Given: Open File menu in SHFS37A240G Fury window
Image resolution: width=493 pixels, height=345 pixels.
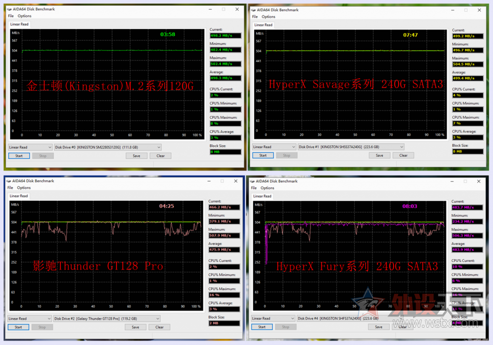Looking at the screenshot, I should pos(254,188).
